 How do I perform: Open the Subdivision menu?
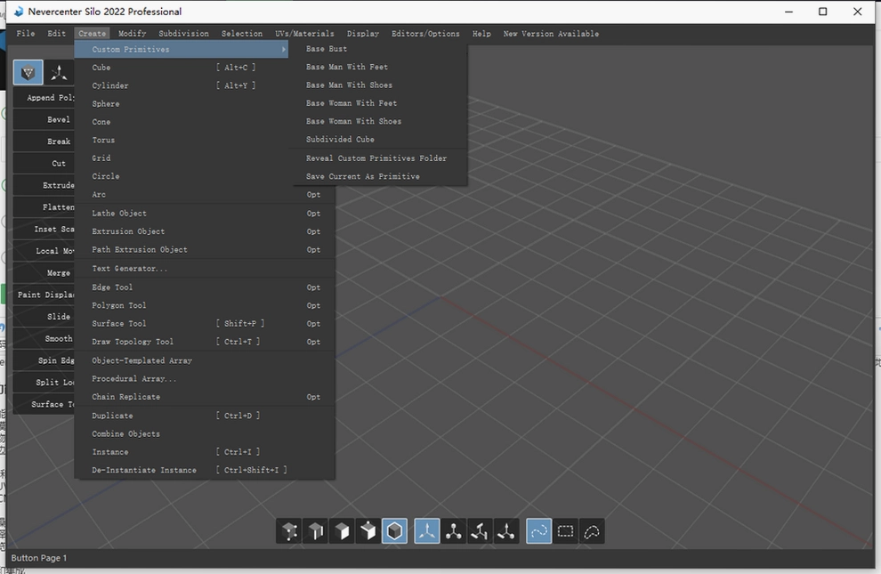(183, 34)
